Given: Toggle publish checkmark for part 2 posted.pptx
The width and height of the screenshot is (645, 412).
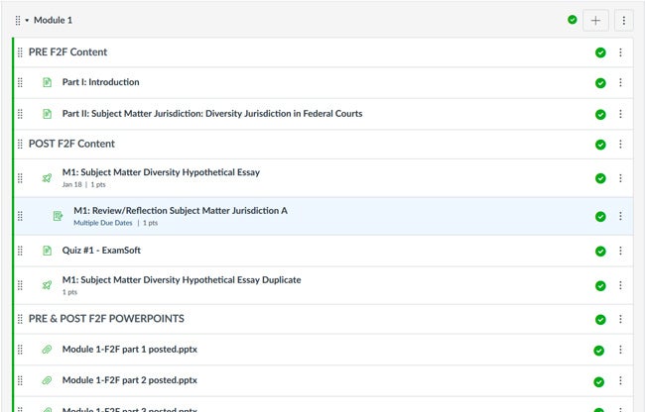Looking at the screenshot, I should coord(599,382).
